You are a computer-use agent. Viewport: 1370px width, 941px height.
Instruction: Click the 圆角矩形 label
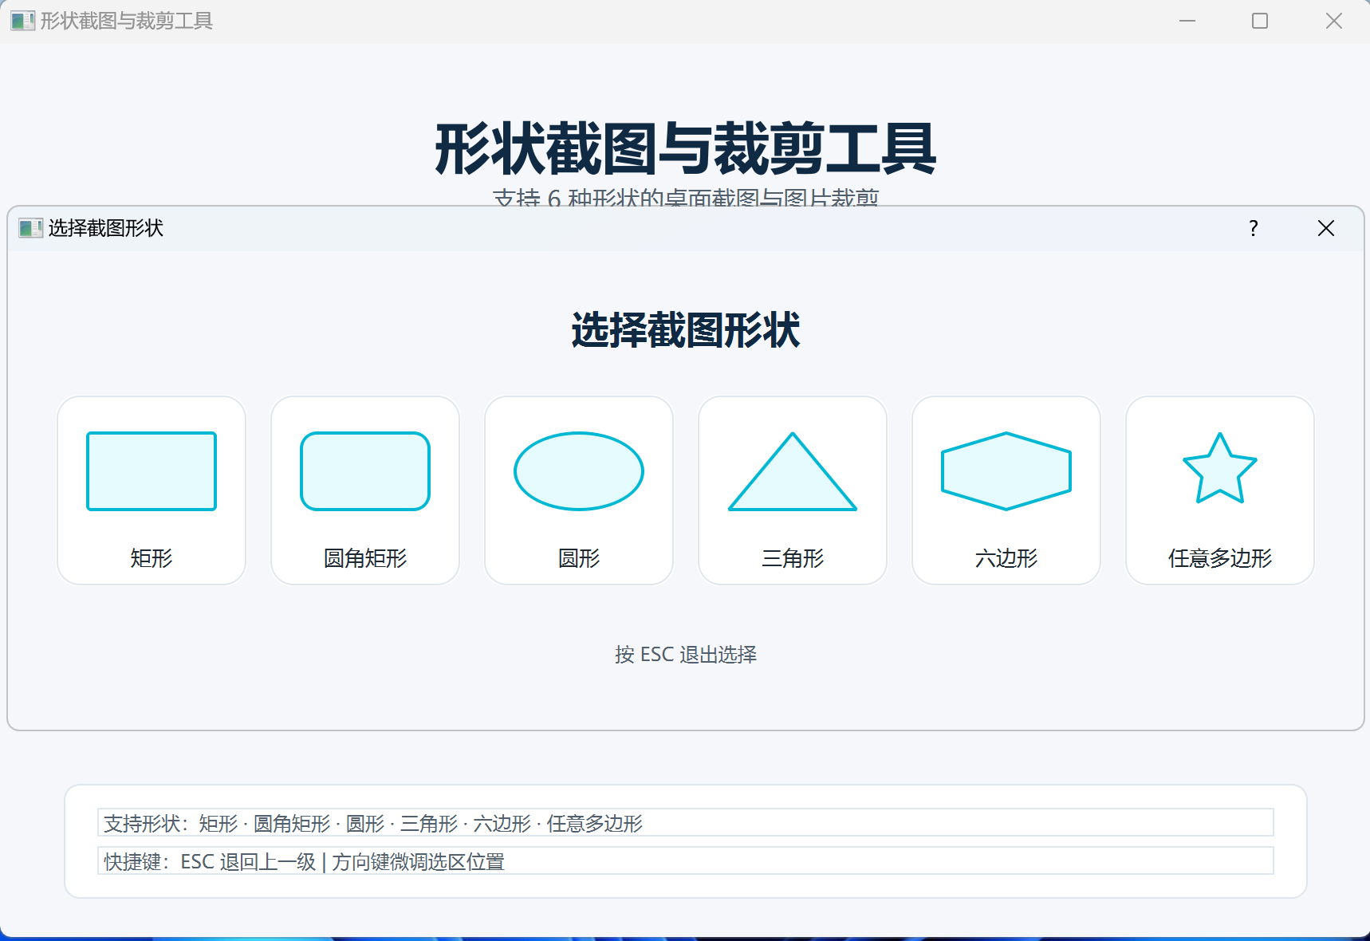pos(365,558)
